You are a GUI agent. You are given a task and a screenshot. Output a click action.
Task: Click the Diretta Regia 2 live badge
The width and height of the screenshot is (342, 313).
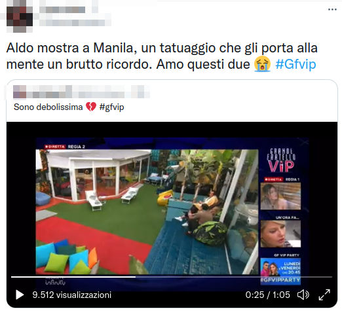65,147
